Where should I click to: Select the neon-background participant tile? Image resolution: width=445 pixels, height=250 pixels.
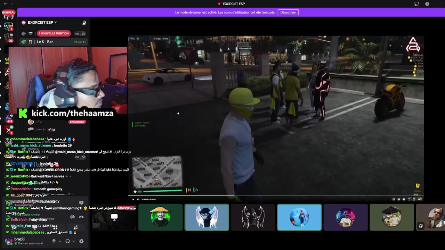coord(346,217)
